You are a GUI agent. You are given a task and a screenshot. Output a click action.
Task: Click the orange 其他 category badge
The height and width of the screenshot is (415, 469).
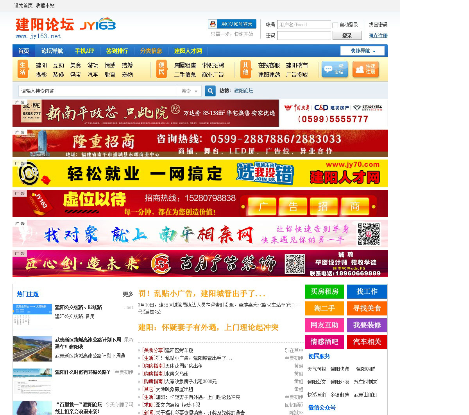(x=245, y=69)
